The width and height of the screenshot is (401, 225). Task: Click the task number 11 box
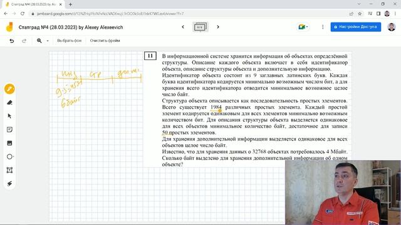pyautogui.click(x=150, y=56)
